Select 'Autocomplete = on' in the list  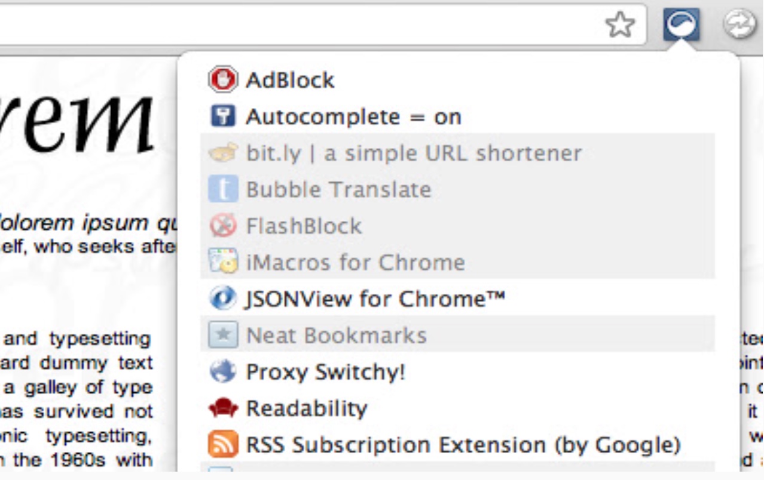pyautogui.click(x=457, y=116)
